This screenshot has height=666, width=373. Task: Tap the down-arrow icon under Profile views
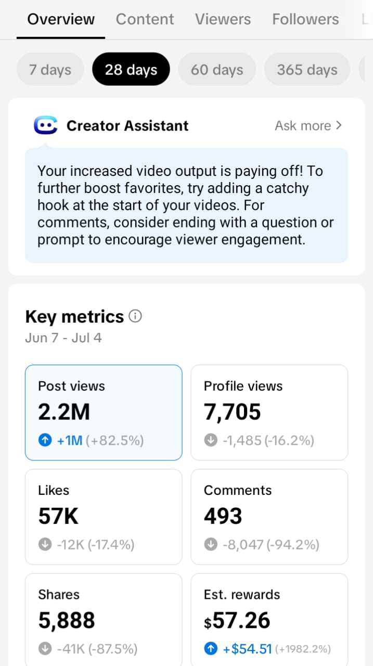[x=211, y=441]
